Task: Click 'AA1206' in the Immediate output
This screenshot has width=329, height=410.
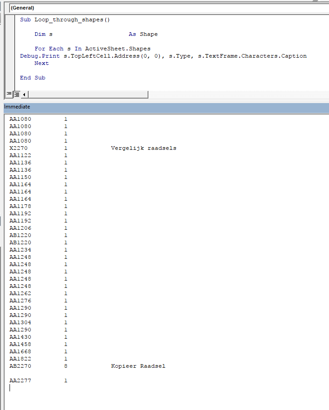Action: tap(20, 228)
